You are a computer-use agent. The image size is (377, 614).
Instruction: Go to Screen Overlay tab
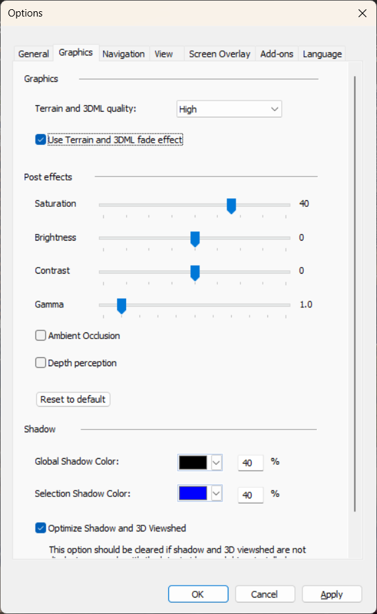point(219,54)
